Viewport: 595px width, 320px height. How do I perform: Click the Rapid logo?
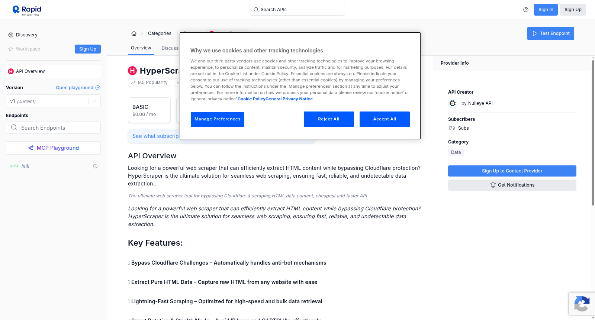[27, 10]
